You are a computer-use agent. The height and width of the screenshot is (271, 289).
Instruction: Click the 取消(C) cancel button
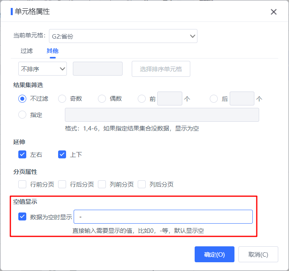pos(258,254)
